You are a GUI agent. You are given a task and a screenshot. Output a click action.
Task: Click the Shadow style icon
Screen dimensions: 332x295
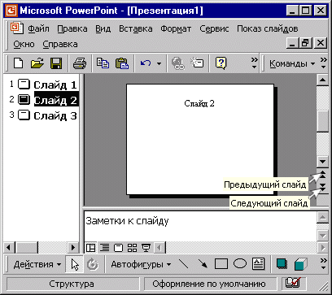tap(282, 264)
